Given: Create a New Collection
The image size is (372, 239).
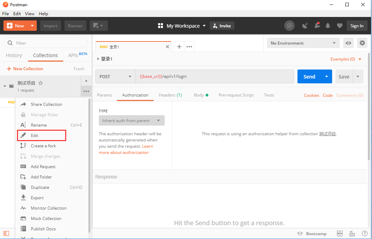Looking at the screenshot, I should tap(25, 68).
